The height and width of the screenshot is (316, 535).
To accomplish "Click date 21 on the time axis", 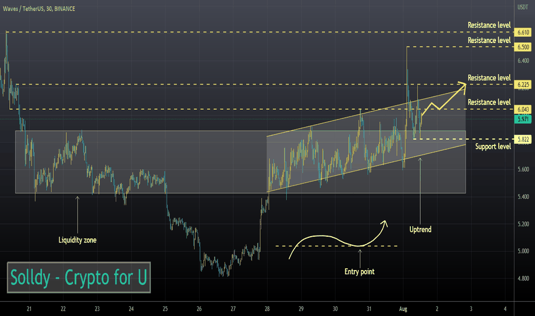I will click(29, 309).
